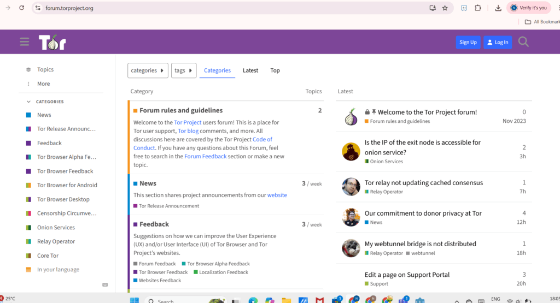The image size is (560, 303).
Task: Open the hamburger sidebar menu
Action: coord(24,42)
